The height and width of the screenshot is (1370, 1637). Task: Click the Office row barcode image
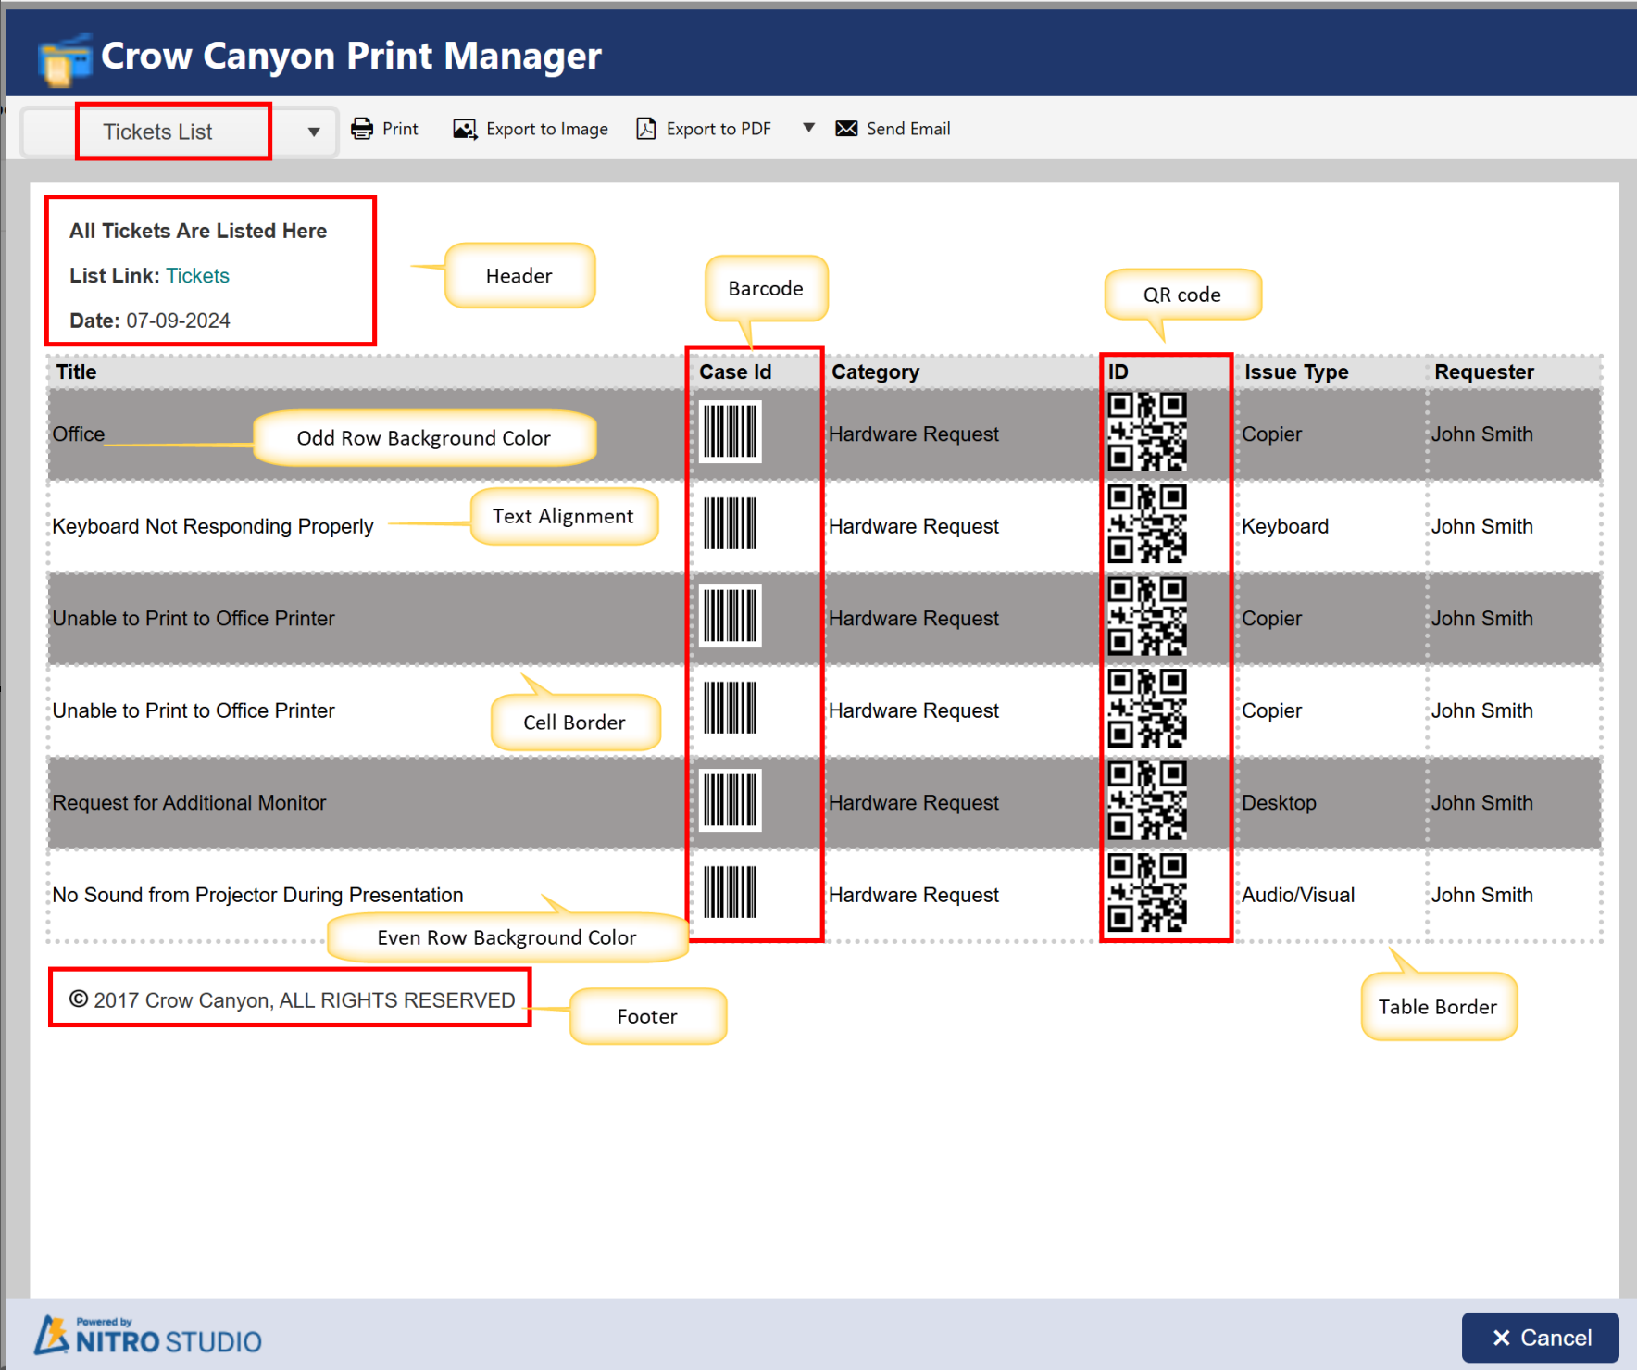[x=730, y=432]
